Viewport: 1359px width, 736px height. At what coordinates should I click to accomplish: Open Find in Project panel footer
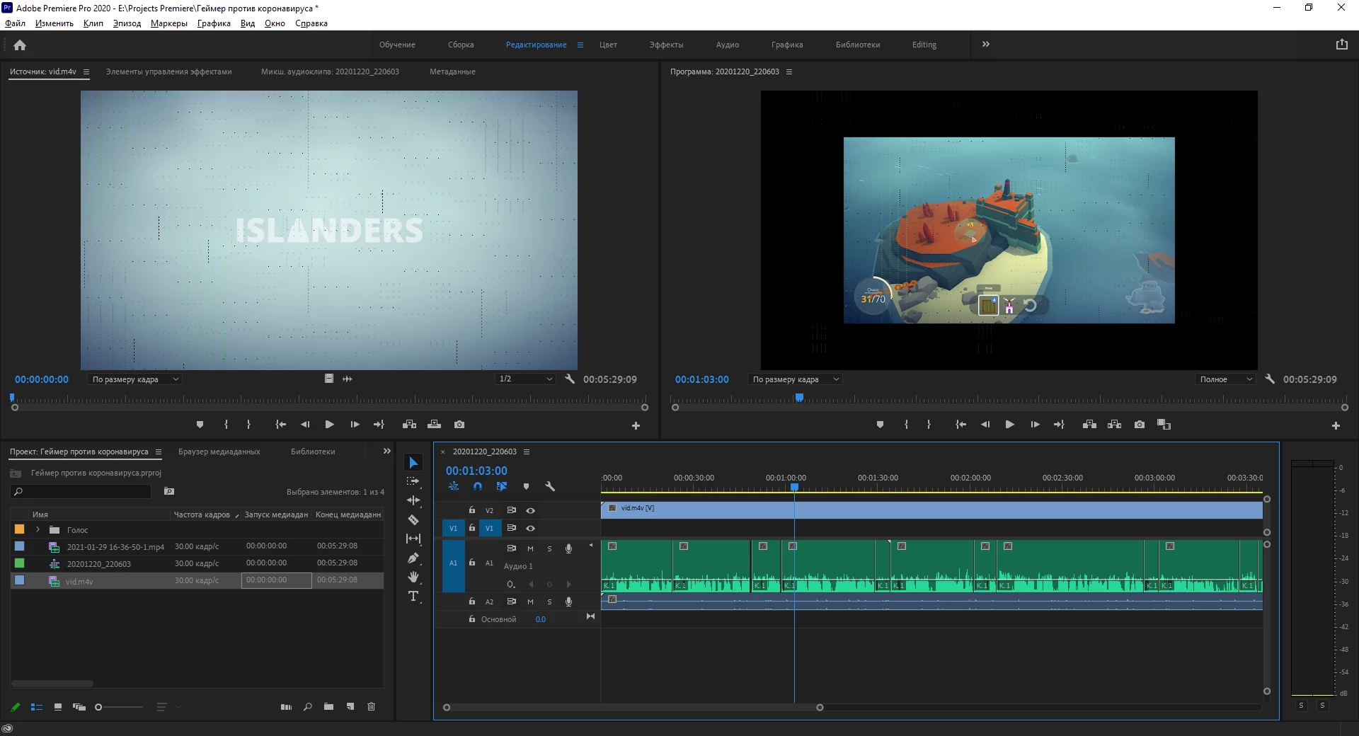click(x=307, y=706)
